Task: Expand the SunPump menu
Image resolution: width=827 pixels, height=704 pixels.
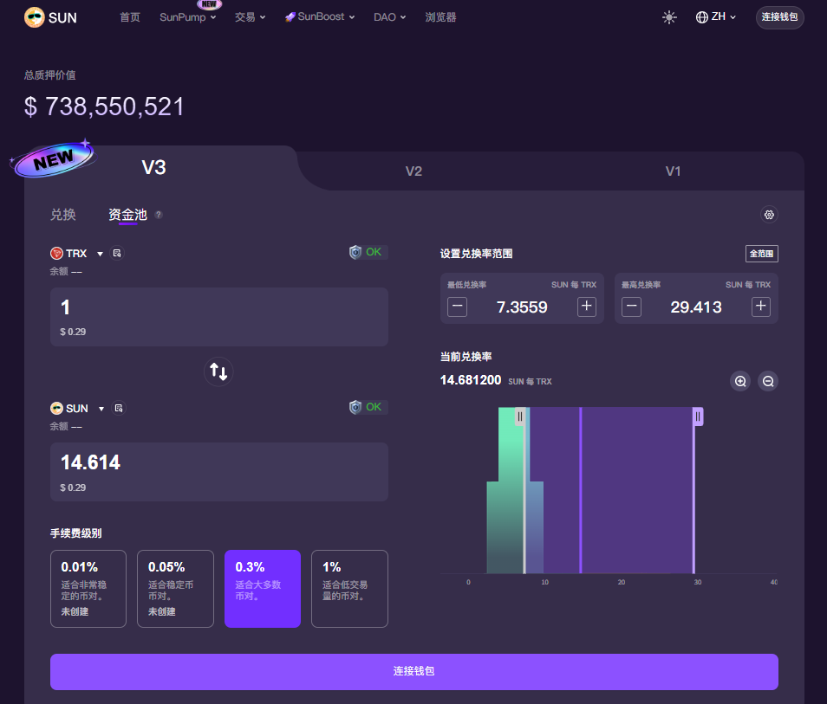Action: coord(188,17)
